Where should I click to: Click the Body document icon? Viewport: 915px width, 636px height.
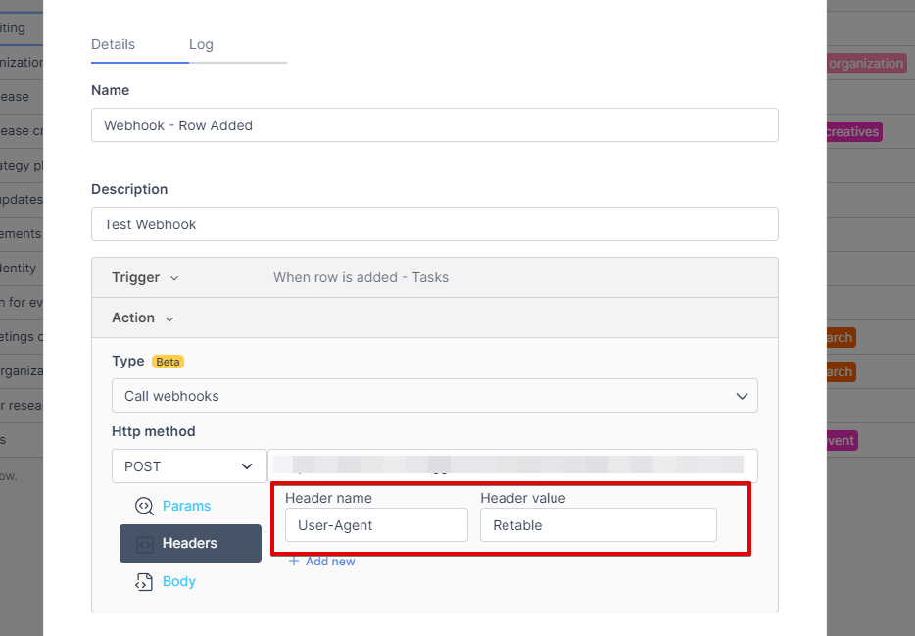pos(144,582)
